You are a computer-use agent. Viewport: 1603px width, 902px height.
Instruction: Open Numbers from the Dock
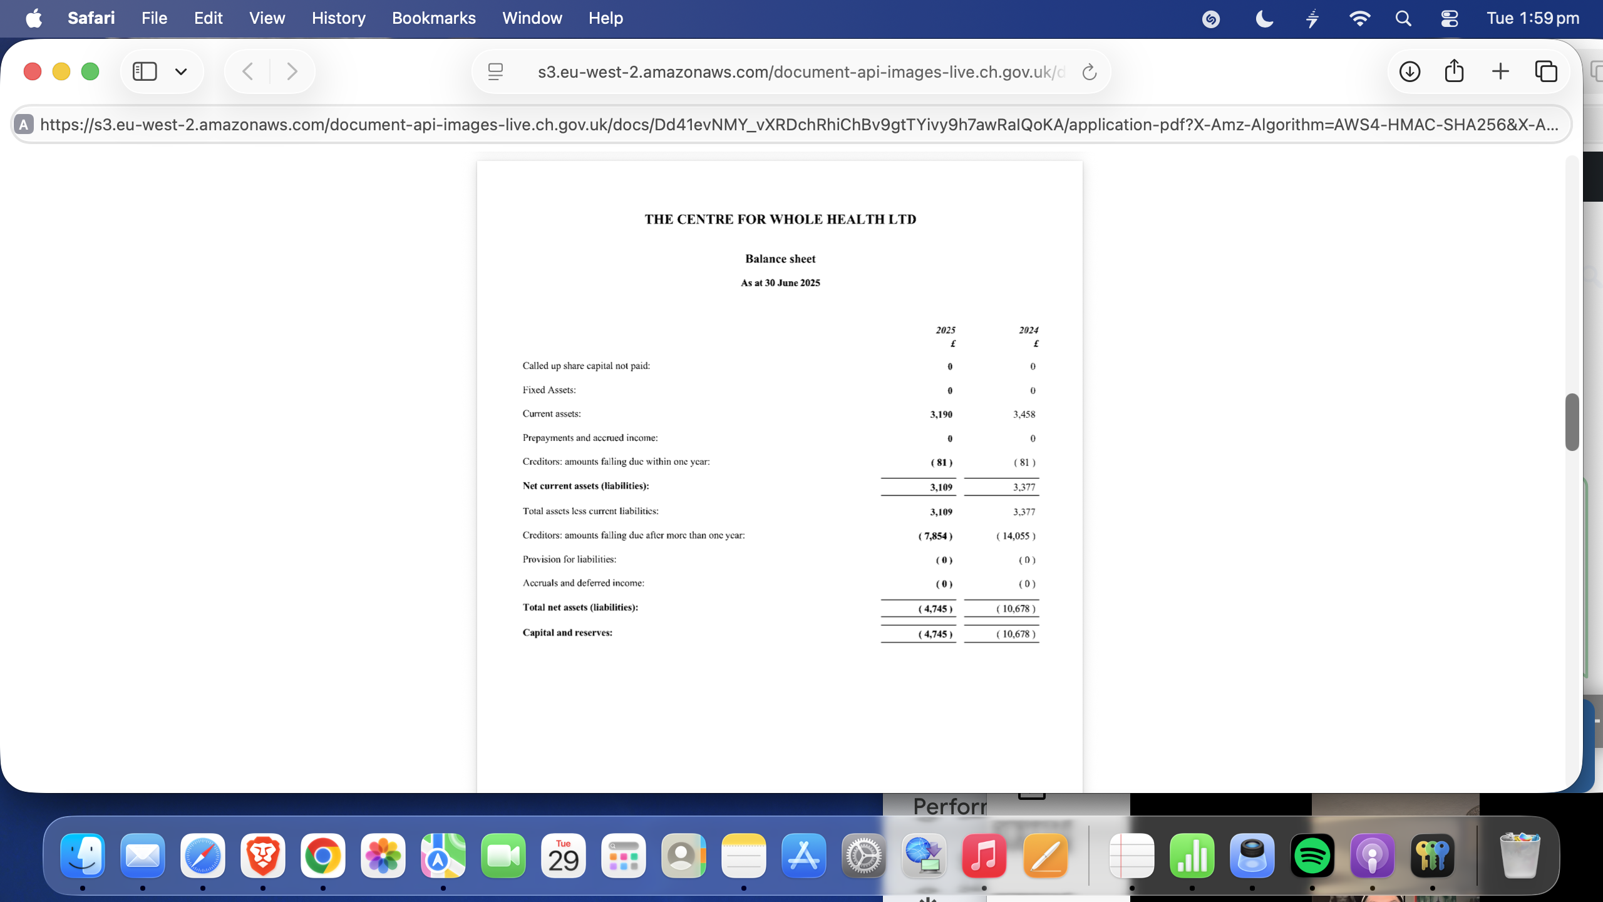point(1192,856)
